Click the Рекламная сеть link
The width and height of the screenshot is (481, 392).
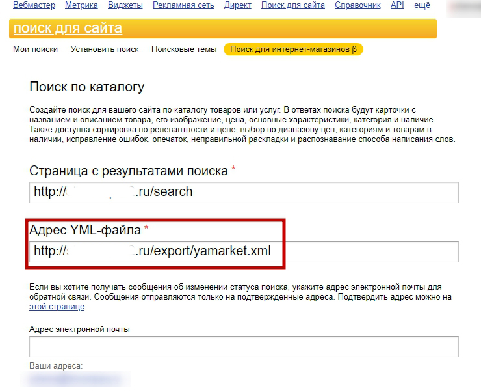point(185,5)
